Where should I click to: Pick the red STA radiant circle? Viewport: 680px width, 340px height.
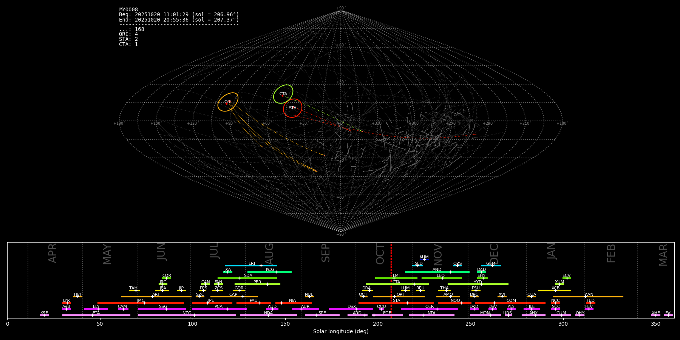tap(292, 108)
